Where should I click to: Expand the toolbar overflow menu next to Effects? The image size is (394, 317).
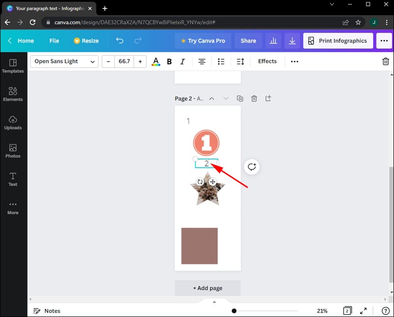pos(294,61)
